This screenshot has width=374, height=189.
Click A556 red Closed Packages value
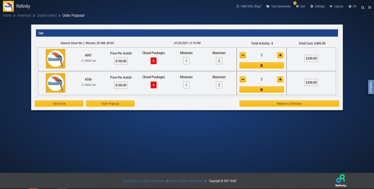pos(154,85)
